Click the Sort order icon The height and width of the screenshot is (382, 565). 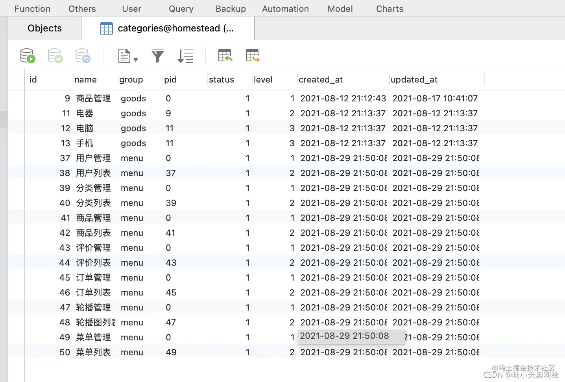[x=185, y=56]
